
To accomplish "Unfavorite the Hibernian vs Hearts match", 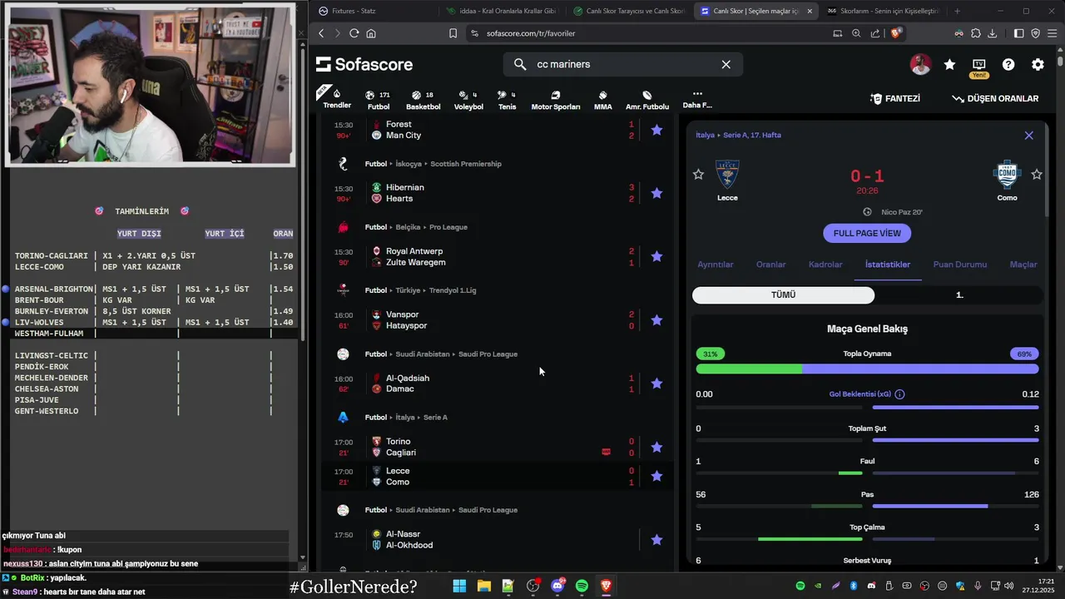I will [x=656, y=193].
